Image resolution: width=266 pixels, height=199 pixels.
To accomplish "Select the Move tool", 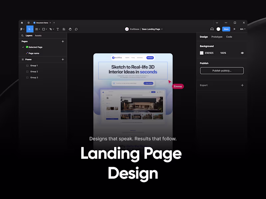I will click(x=30, y=29).
